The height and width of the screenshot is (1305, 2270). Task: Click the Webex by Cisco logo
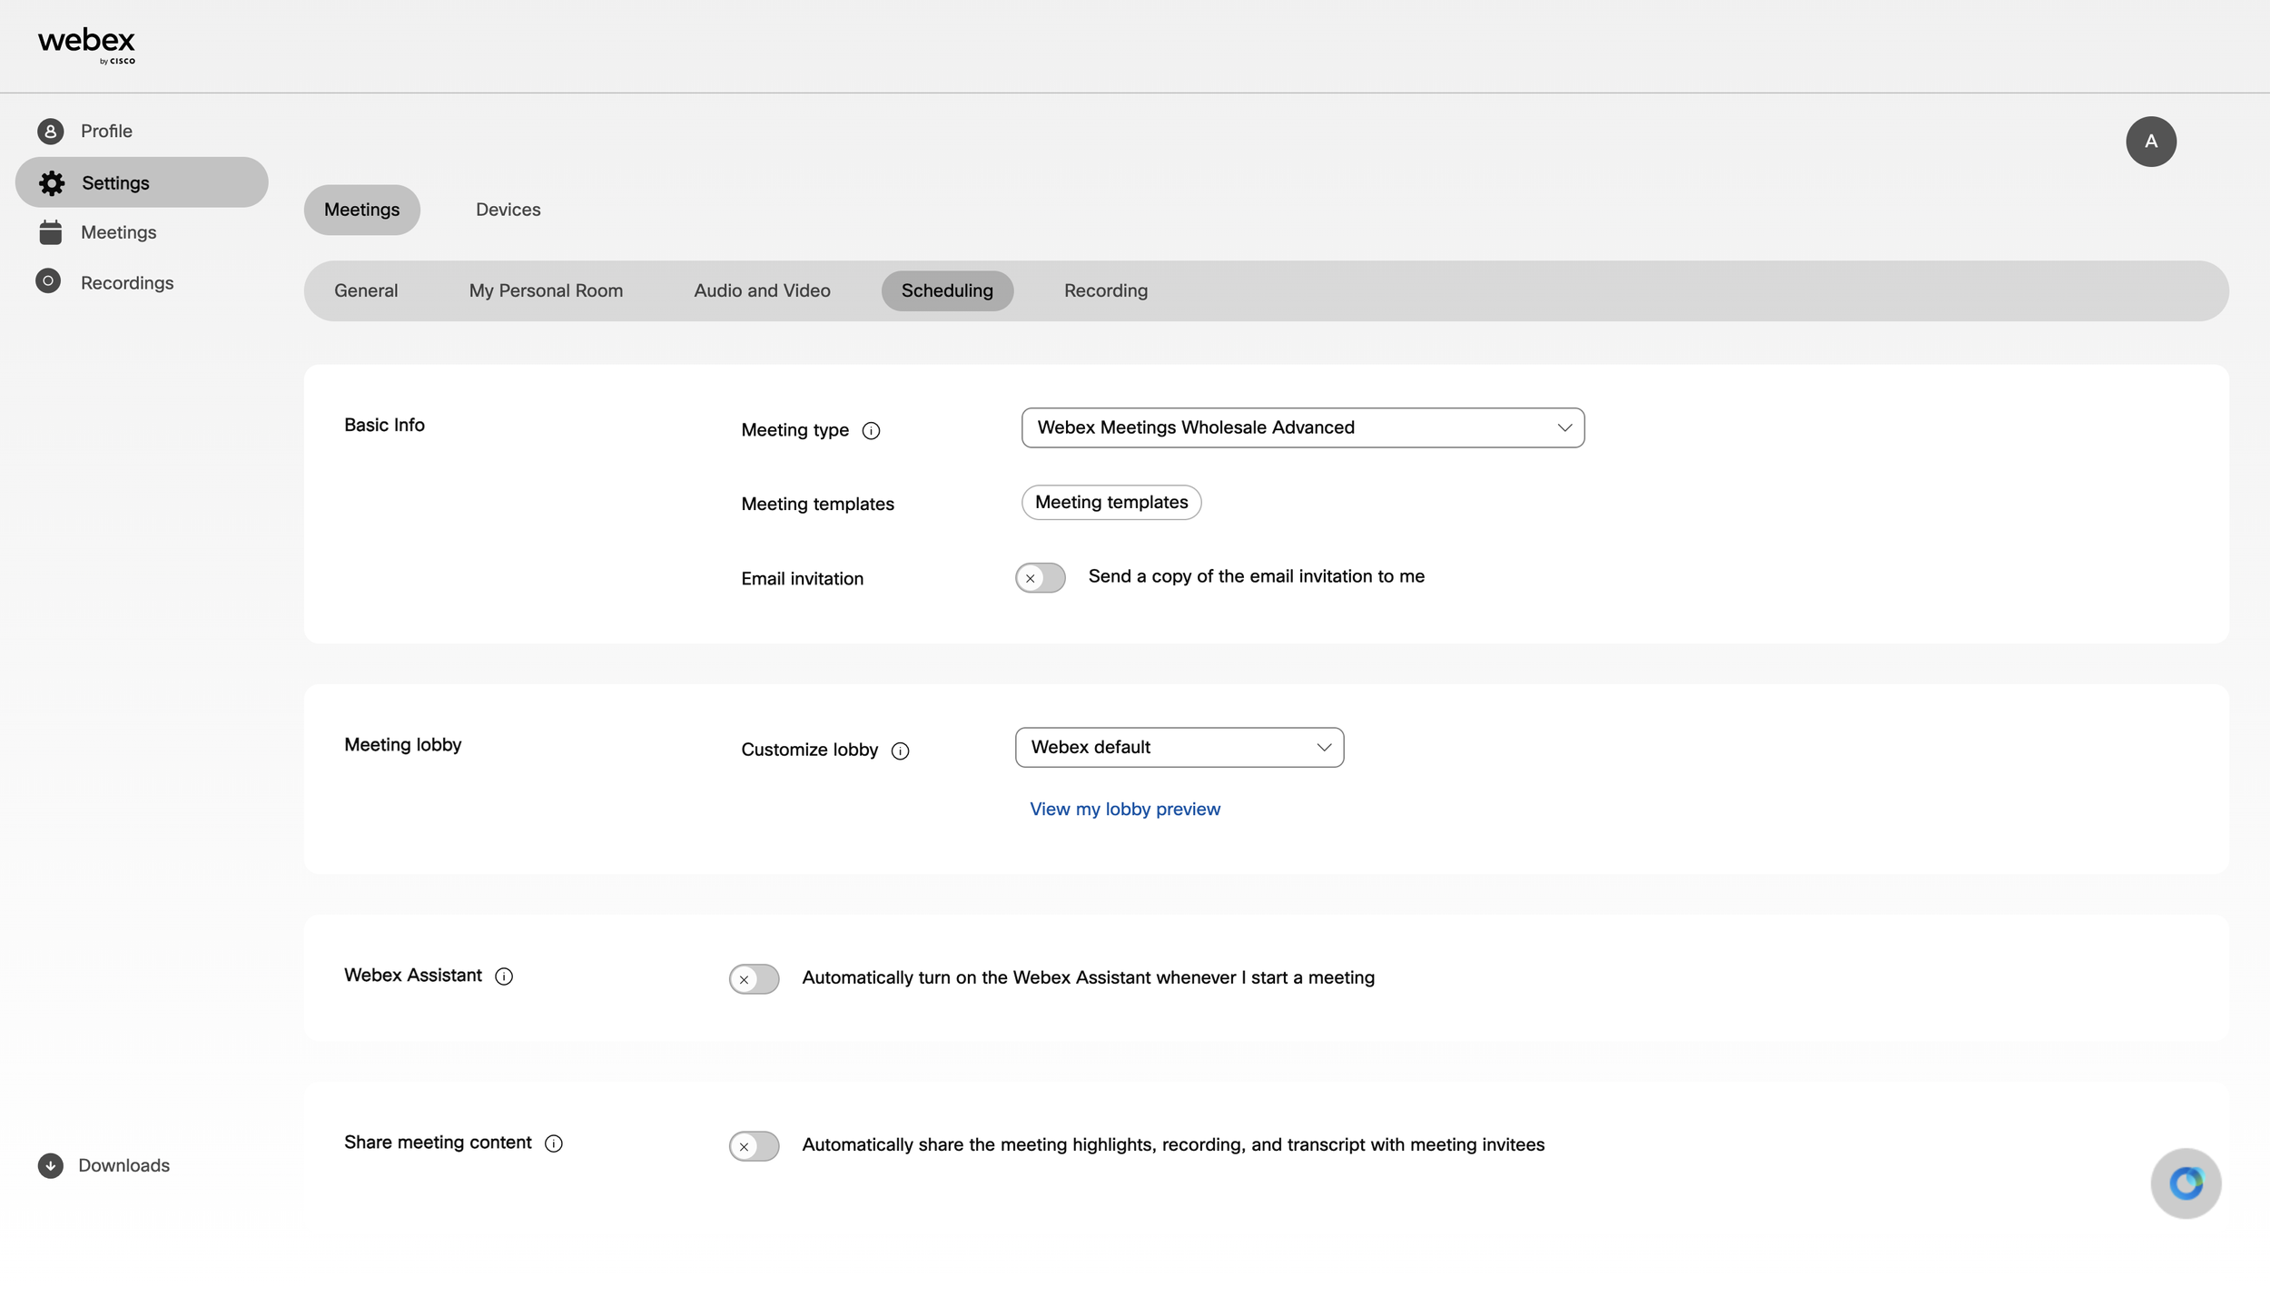[x=86, y=45]
